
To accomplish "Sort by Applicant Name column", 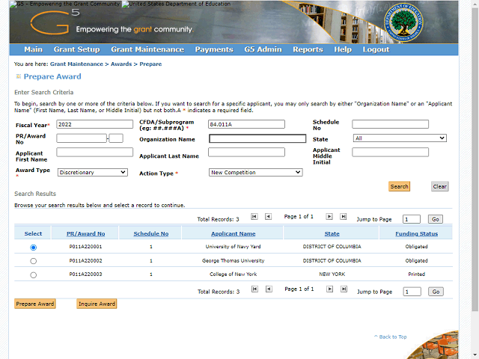I will (x=234, y=234).
